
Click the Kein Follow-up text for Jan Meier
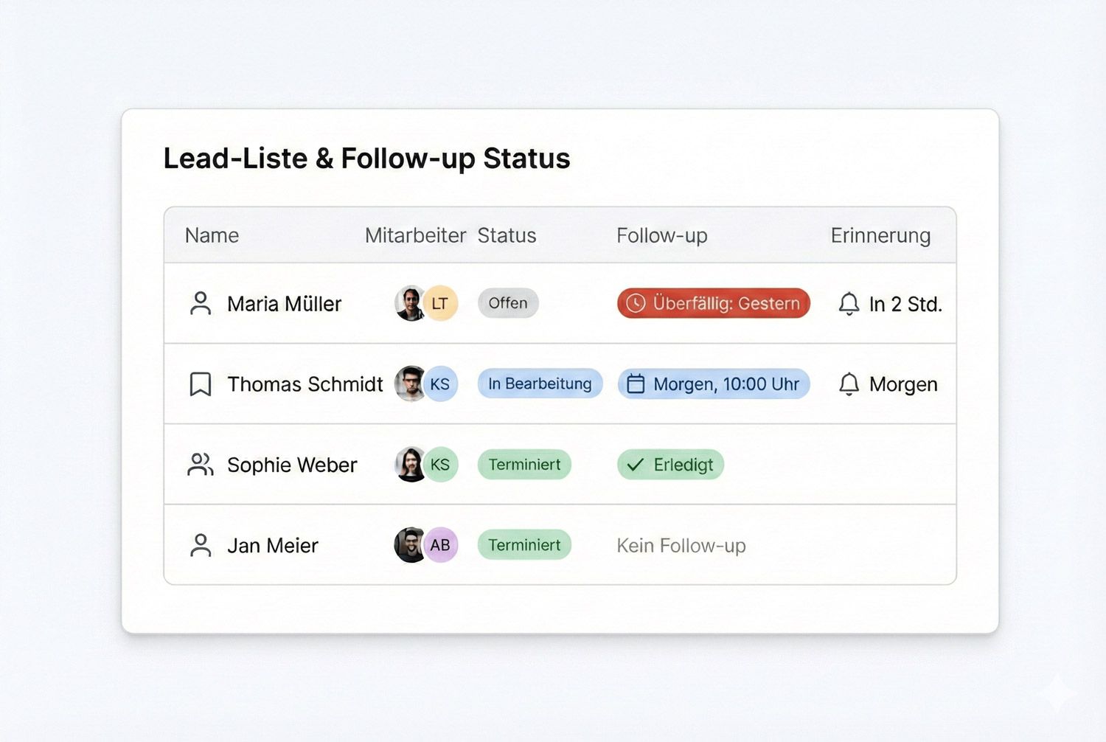click(x=681, y=546)
